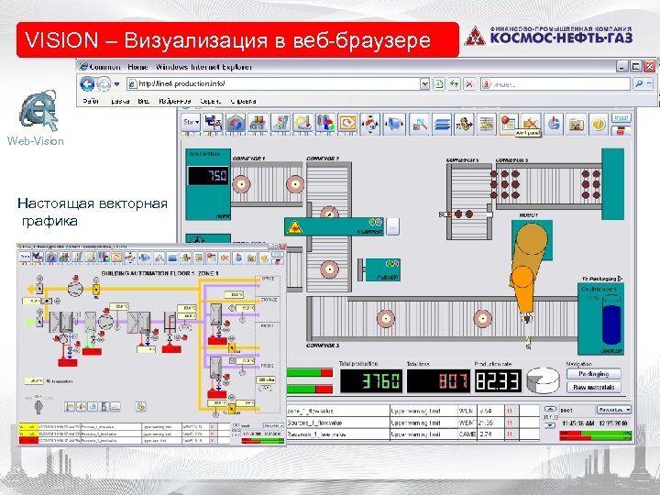Go back using Internet Explorer back arrow
The height and width of the screenshot is (495, 660).
(x=87, y=83)
